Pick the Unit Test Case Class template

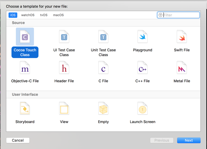[x=103, y=37]
